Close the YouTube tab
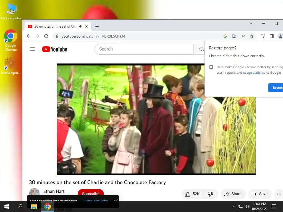The width and height of the screenshot is (283, 212). click(87, 26)
